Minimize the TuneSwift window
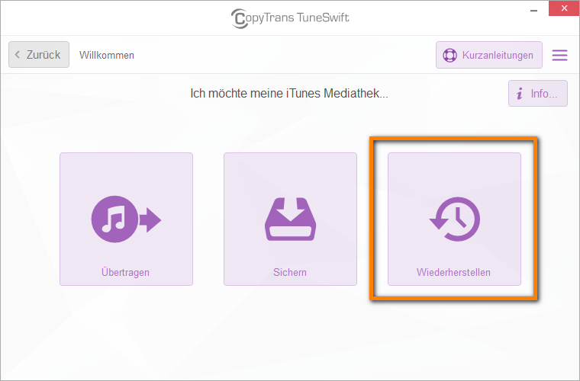Image resolution: width=580 pixels, height=381 pixels. point(533,10)
